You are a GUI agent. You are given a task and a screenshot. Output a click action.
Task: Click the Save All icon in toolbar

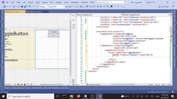(x=25, y=7)
